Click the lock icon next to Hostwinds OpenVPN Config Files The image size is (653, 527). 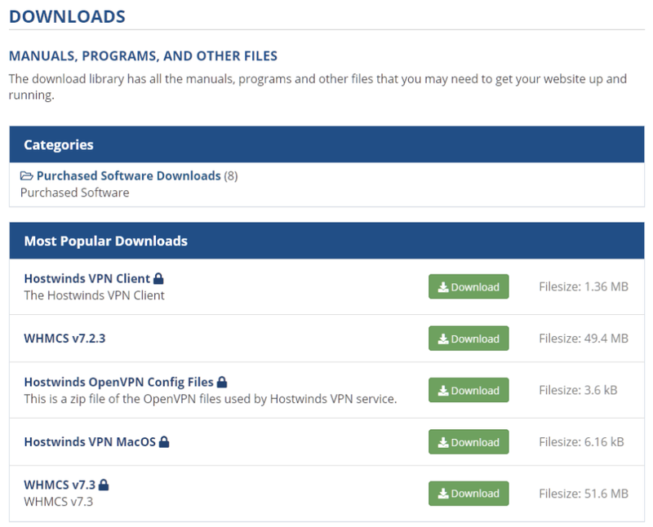(222, 382)
